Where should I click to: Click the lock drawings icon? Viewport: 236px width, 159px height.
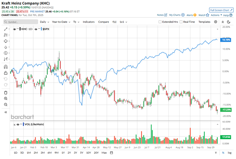click(x=6, y=73)
